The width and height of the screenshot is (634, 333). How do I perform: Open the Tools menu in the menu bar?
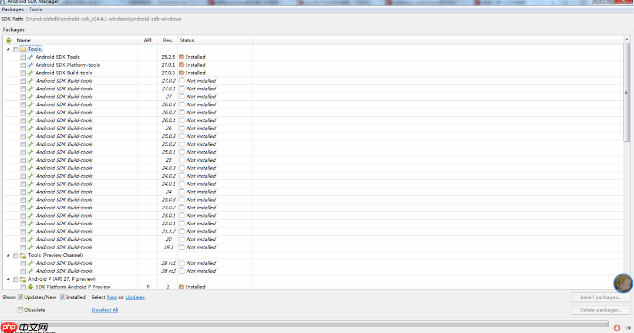pyautogui.click(x=36, y=9)
